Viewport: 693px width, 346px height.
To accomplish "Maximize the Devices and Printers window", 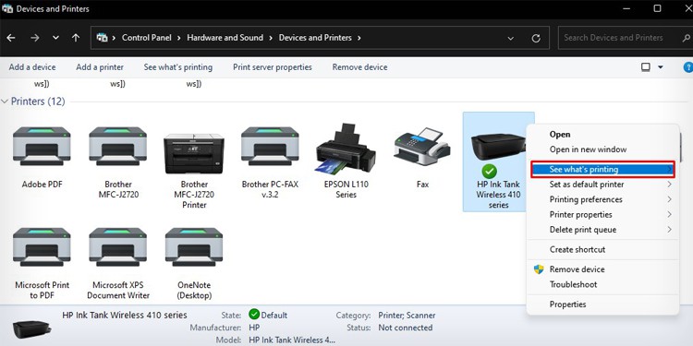I will tap(657, 8).
